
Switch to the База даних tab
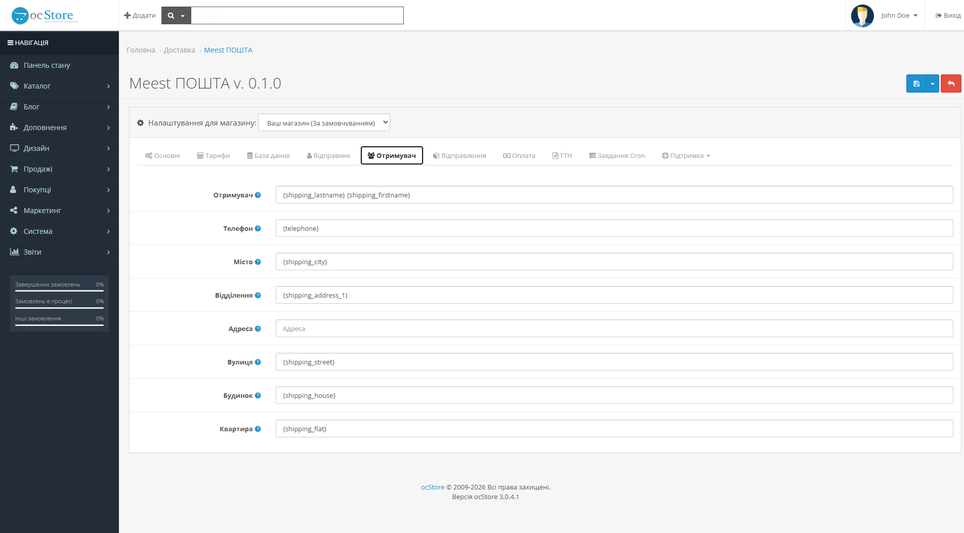pos(268,156)
